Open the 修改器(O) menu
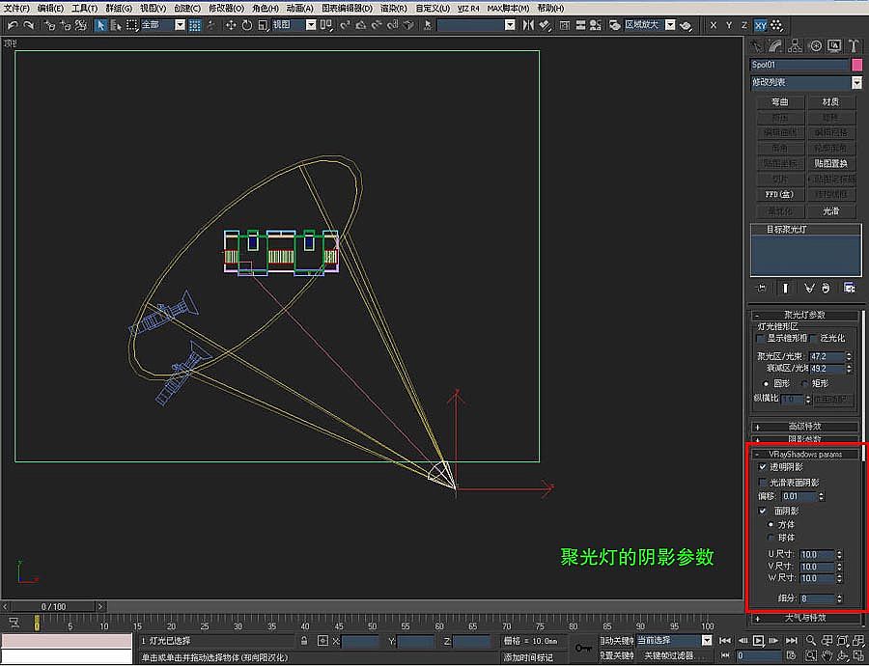This screenshot has width=869, height=666. pyautogui.click(x=226, y=8)
